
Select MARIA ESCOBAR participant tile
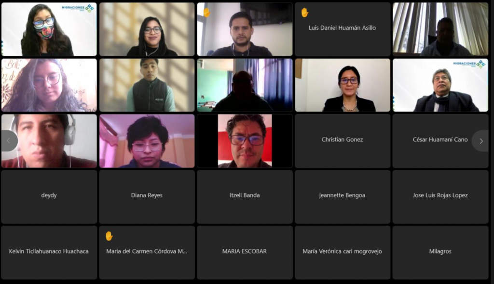245,253
